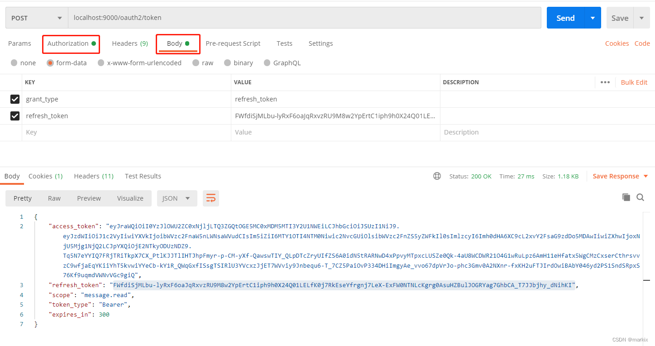Copy the response body to clipboard
This screenshot has width=655, height=346.
click(x=626, y=197)
